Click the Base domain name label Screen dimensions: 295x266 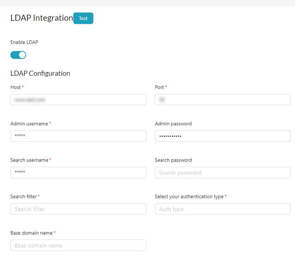(x=31, y=233)
